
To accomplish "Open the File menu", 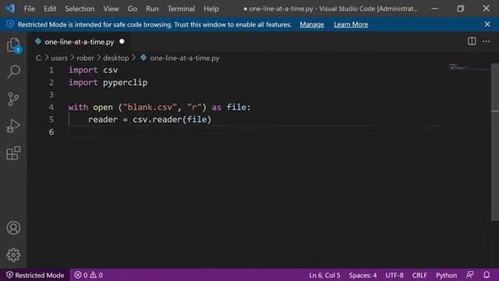I will tap(30, 9).
